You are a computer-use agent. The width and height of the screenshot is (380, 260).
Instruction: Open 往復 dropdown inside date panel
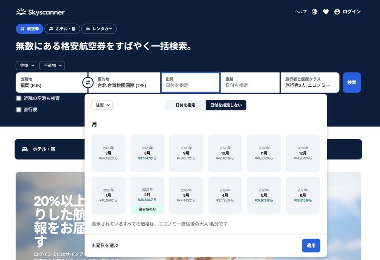[102, 105]
